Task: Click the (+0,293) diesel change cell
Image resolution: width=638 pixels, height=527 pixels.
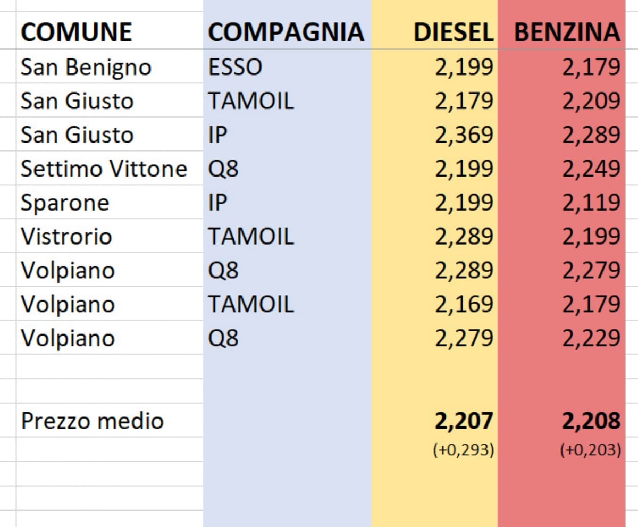Action: [x=464, y=450]
